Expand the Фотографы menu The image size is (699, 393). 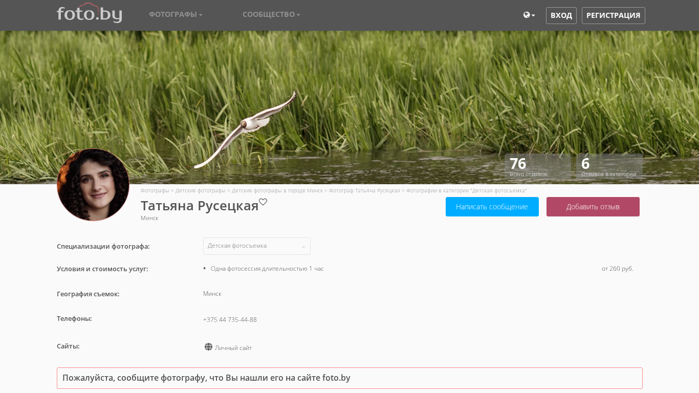pos(176,14)
